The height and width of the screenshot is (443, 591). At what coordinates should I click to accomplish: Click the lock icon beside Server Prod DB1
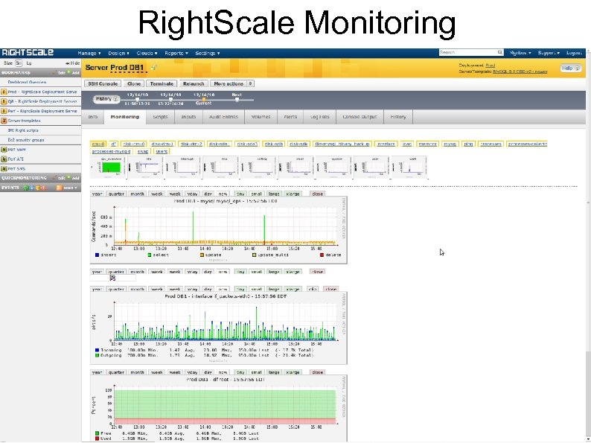(x=154, y=68)
